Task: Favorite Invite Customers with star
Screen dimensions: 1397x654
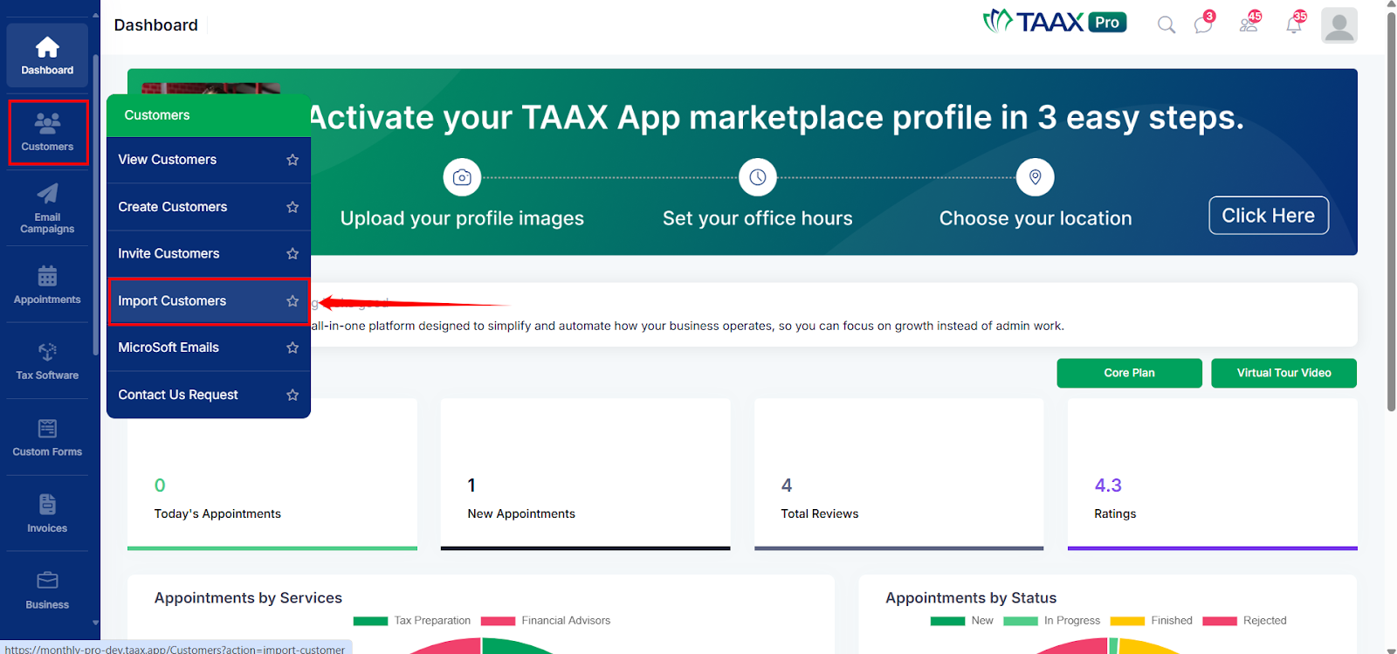Action: click(292, 254)
